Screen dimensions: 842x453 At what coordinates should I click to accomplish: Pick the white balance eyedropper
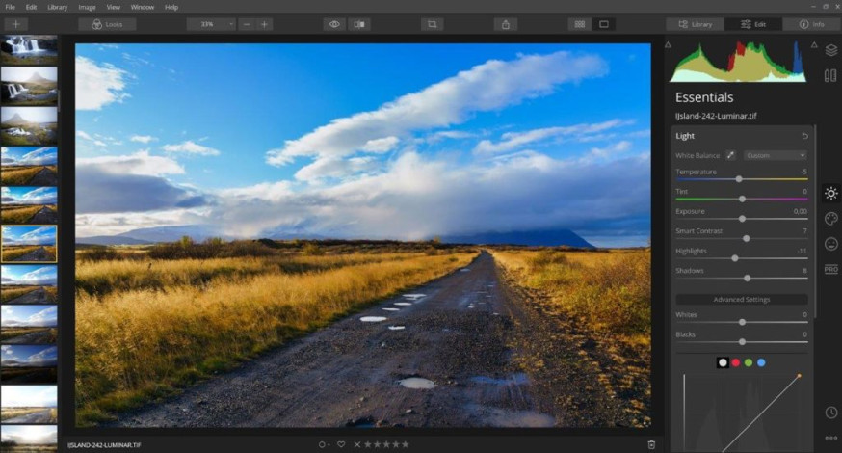point(730,155)
